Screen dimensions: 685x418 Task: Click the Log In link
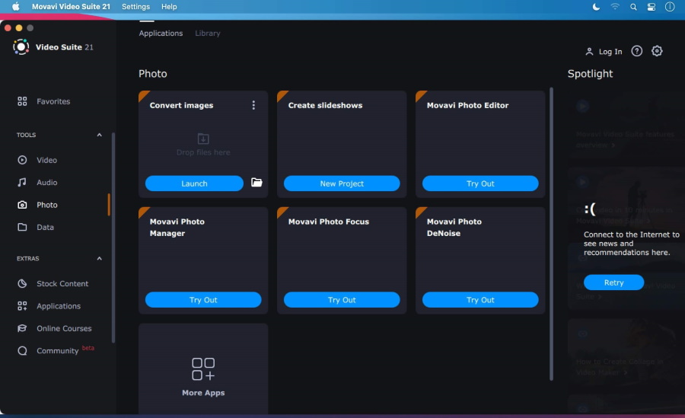[610, 52]
